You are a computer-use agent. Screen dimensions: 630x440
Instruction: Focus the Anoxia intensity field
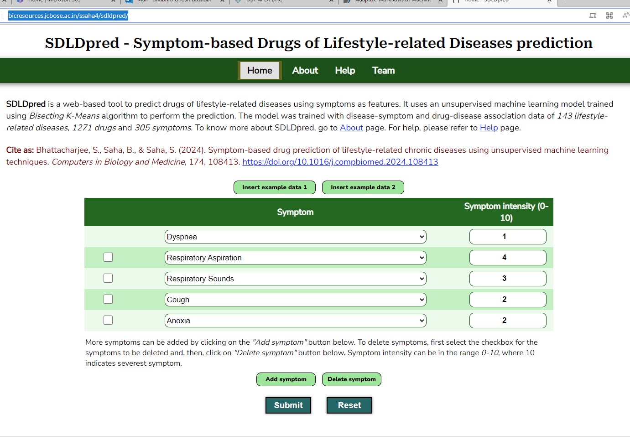point(508,321)
